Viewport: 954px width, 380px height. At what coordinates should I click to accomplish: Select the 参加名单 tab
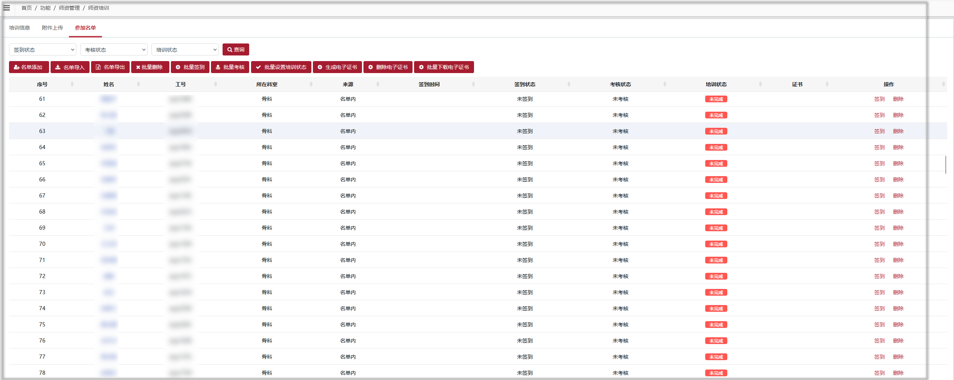pos(85,28)
